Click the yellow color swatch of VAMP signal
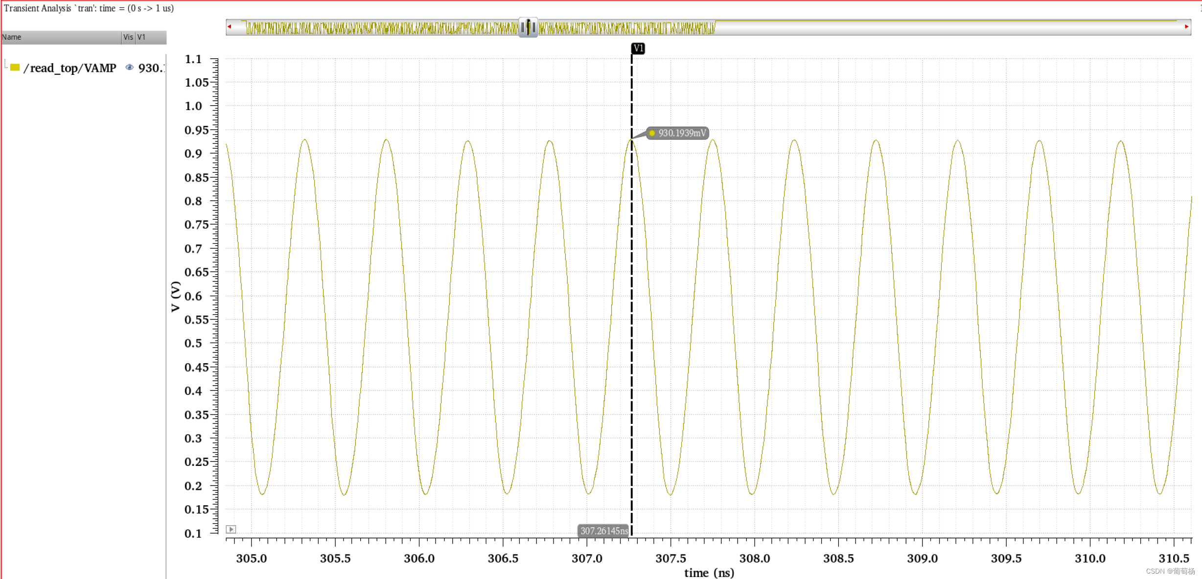This screenshot has width=1202, height=579. [x=15, y=68]
